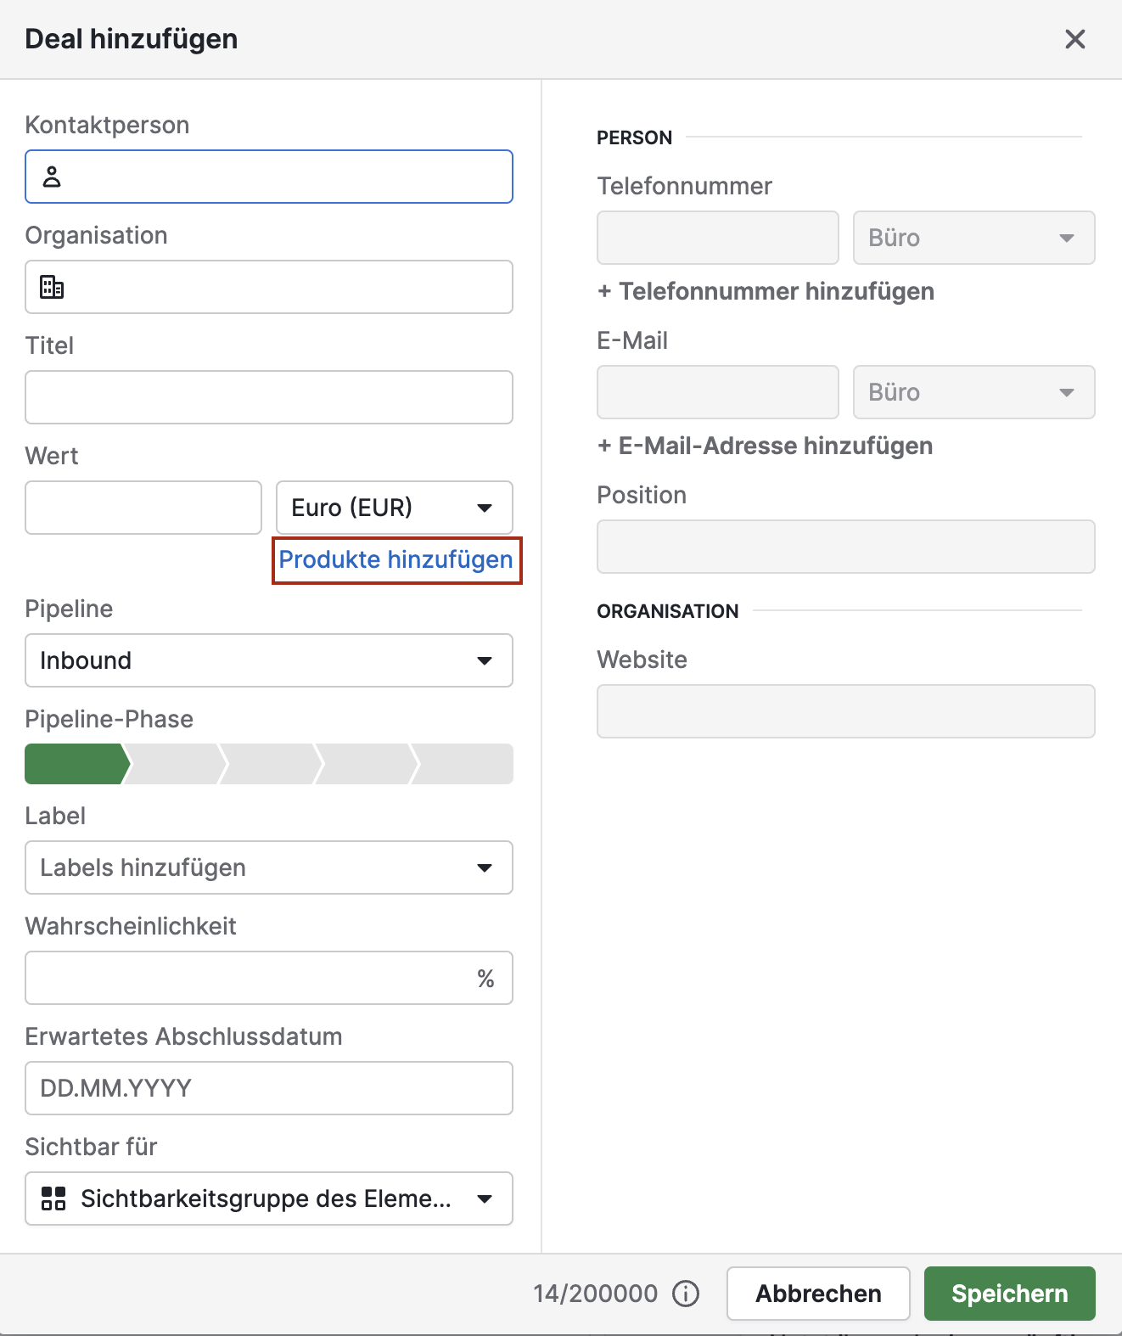Click the info icon beside 14/200000

685,1294
